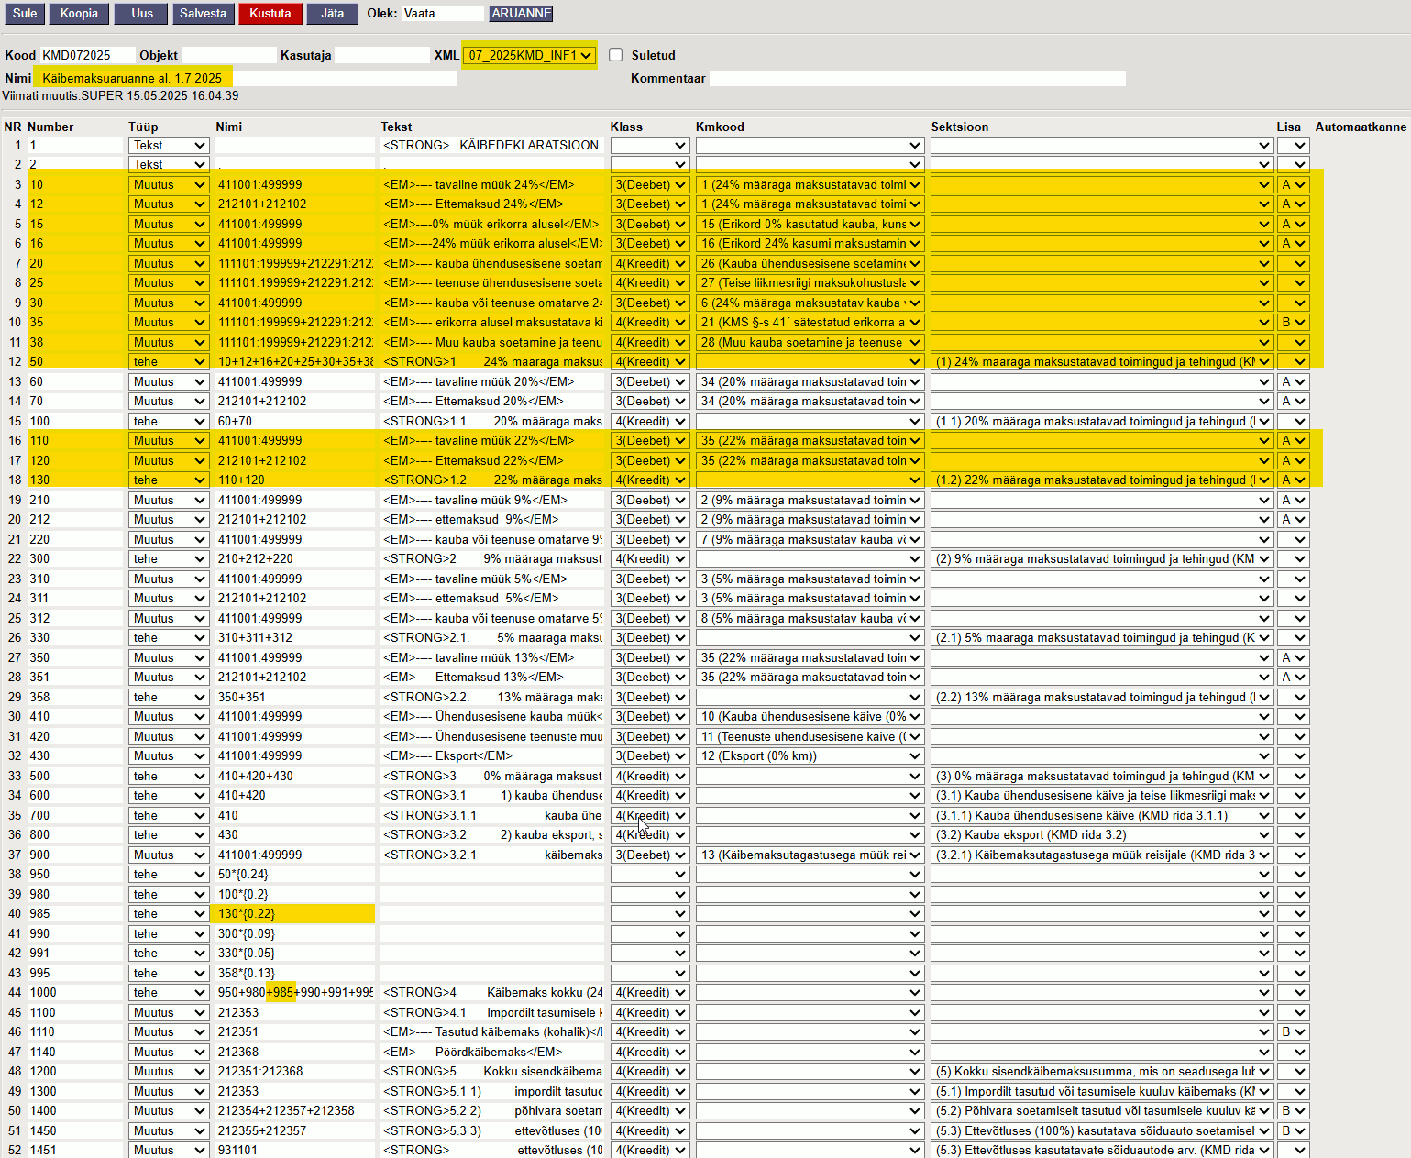This screenshot has width=1411, height=1158.
Task: Save using the Salvesta button
Action: [203, 14]
